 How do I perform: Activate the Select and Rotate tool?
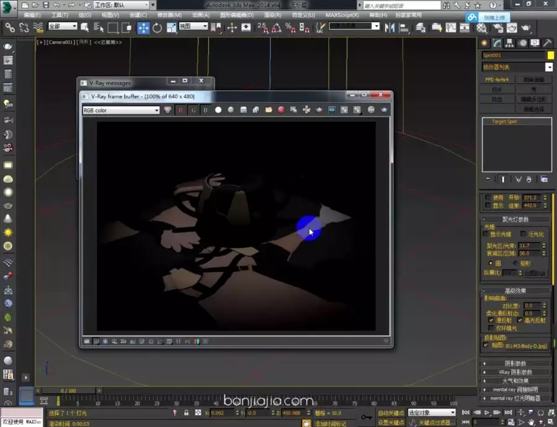click(157, 28)
